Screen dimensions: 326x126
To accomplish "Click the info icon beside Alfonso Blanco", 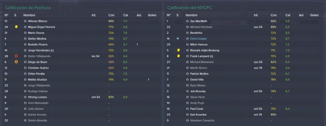I will pyautogui.click(x=25, y=21).
